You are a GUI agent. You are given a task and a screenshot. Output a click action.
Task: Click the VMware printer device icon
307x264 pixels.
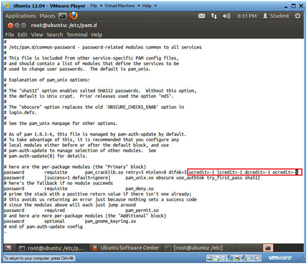tap(237, 258)
